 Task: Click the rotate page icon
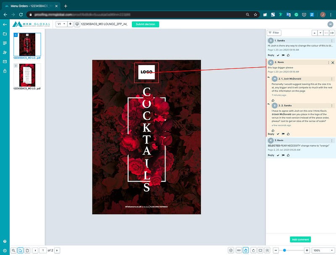point(253,250)
